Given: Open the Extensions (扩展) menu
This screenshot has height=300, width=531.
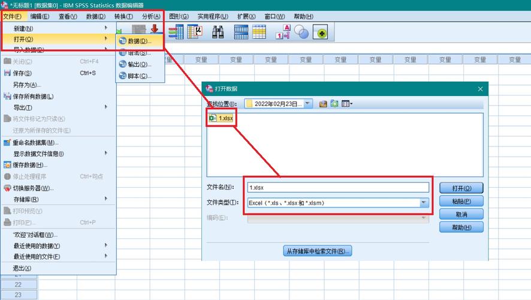Looking at the screenshot, I should (246, 16).
